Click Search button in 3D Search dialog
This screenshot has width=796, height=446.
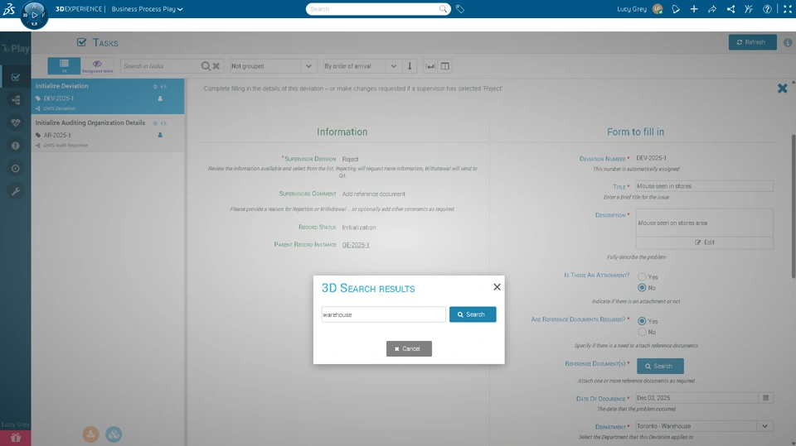(x=473, y=314)
